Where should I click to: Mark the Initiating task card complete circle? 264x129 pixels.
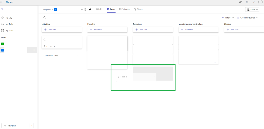tap(45, 40)
